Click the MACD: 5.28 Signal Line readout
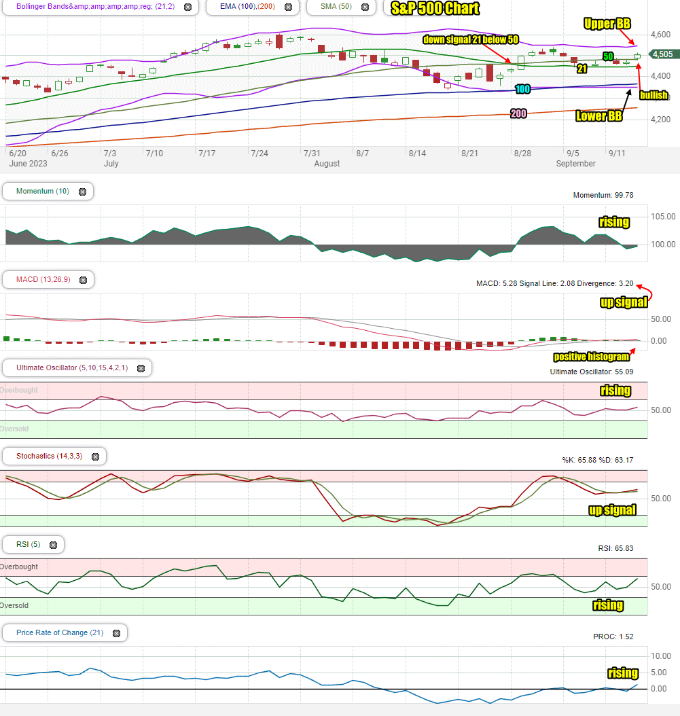The height and width of the screenshot is (716, 680). pos(555,283)
